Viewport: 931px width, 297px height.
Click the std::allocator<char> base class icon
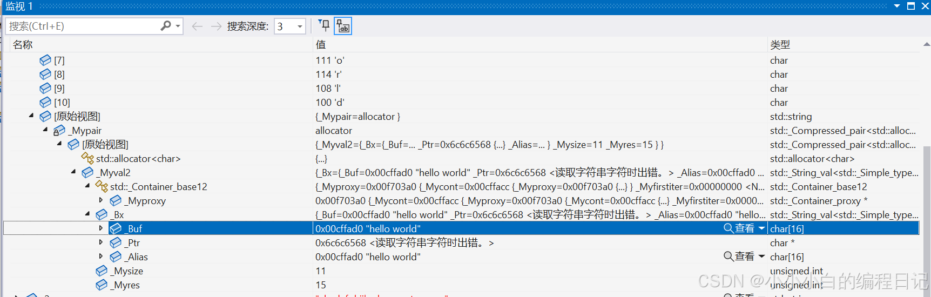click(87, 158)
